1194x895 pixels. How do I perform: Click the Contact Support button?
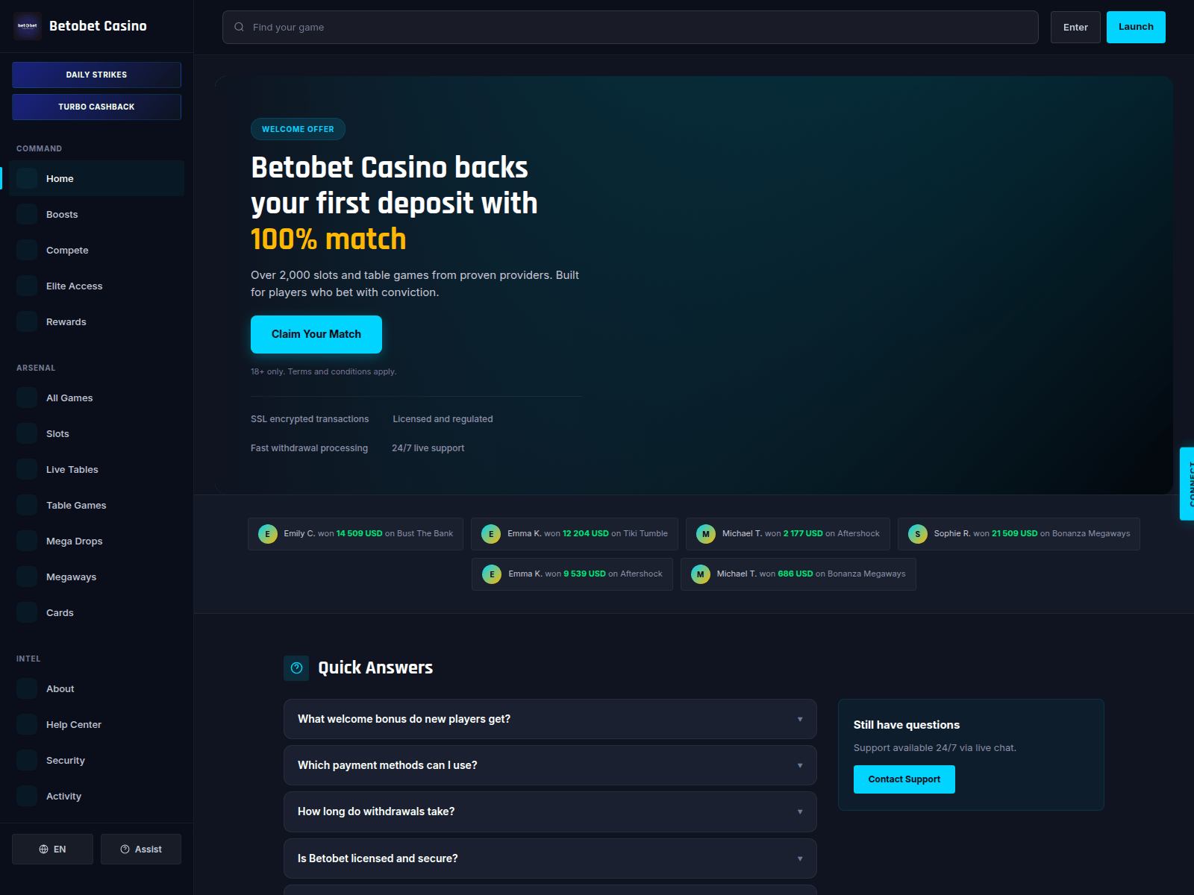[904, 779]
